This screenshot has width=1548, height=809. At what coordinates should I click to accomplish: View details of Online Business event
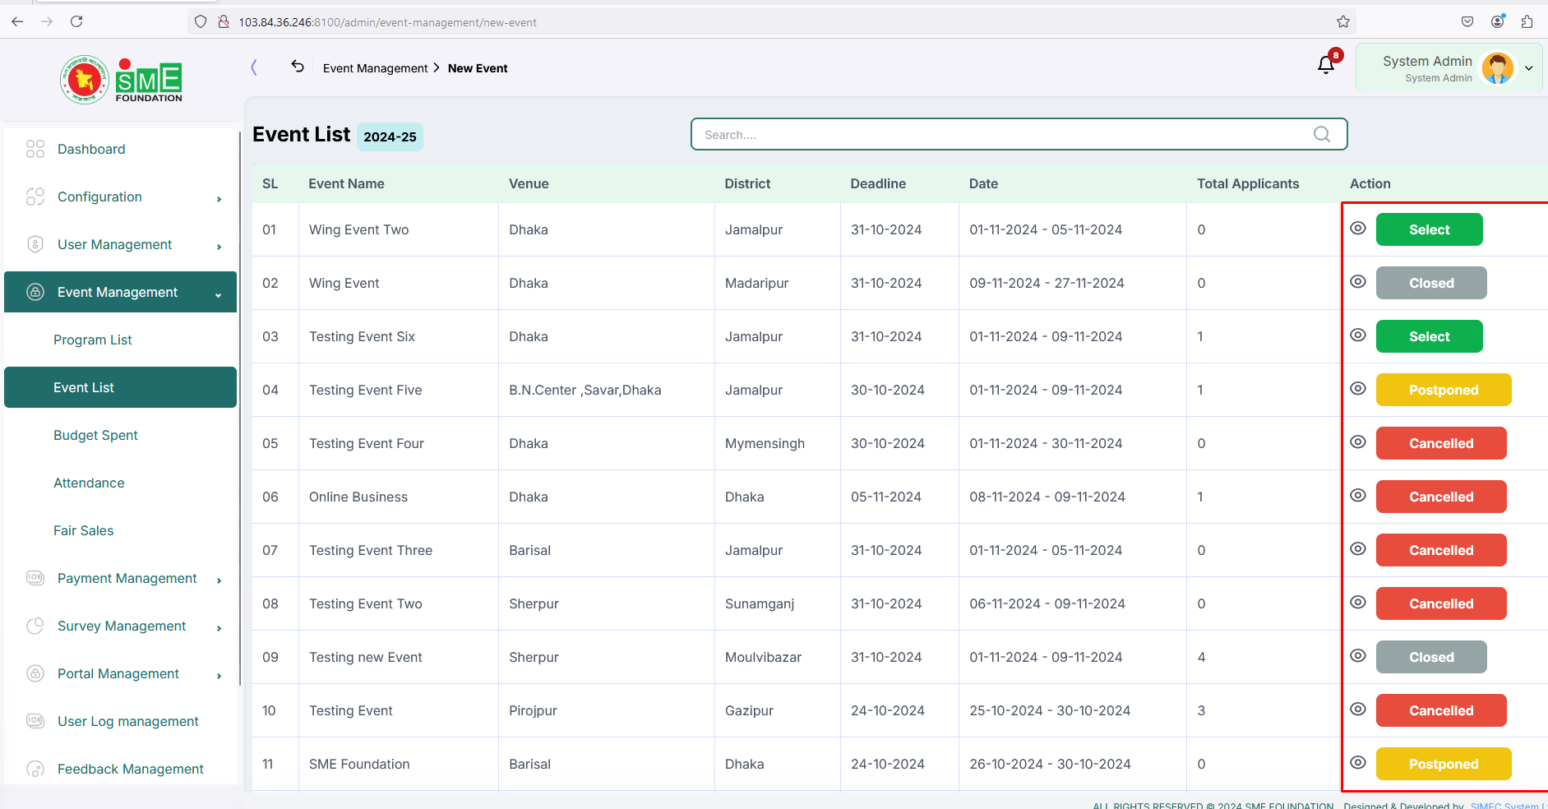click(x=1358, y=495)
